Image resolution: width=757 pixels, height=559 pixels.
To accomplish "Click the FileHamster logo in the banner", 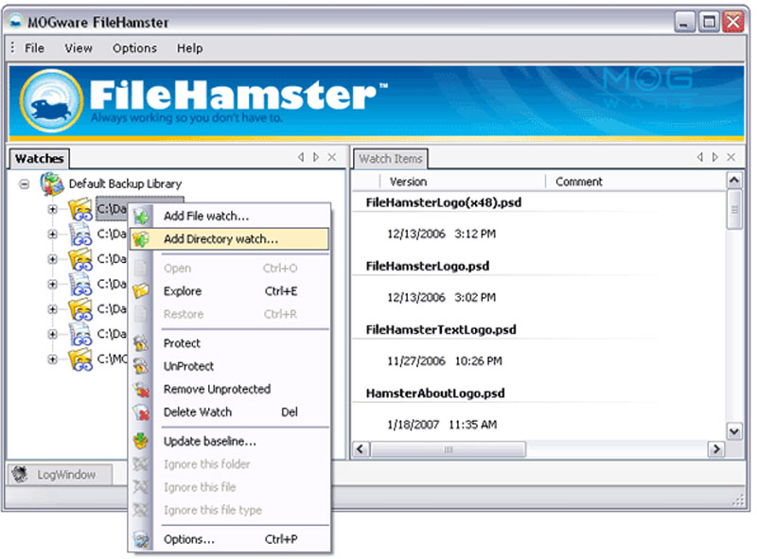I will pos(51,101).
